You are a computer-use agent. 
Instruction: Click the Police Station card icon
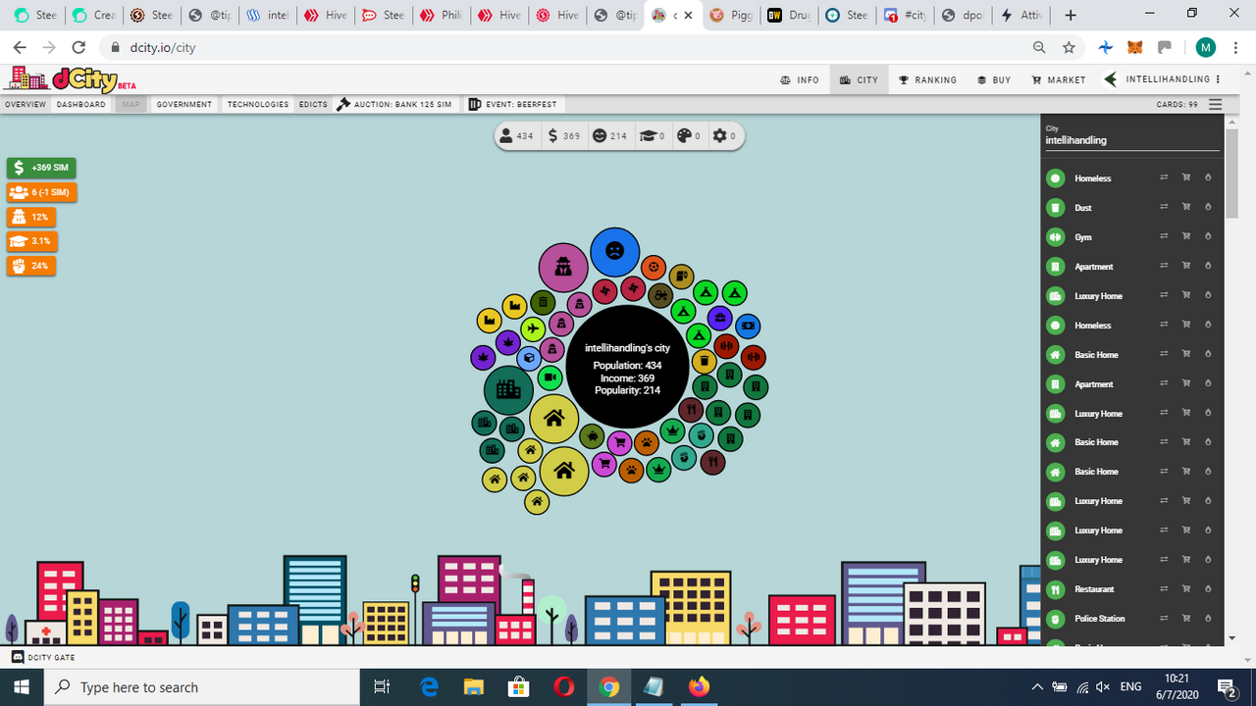point(1055,619)
